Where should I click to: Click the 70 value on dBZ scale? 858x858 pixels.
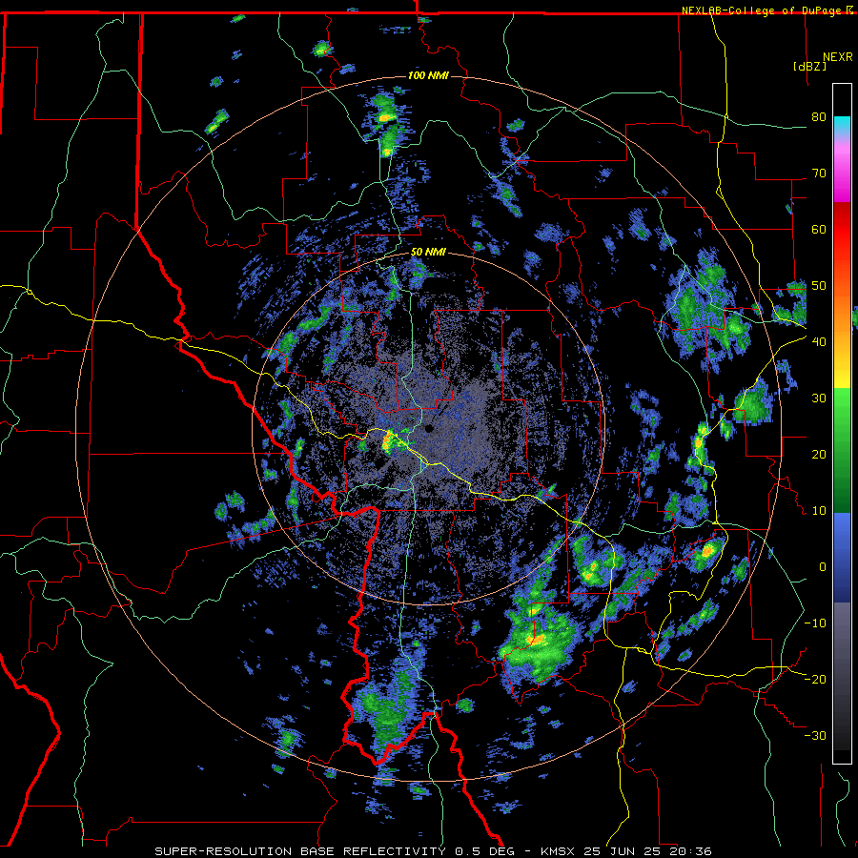(819, 174)
